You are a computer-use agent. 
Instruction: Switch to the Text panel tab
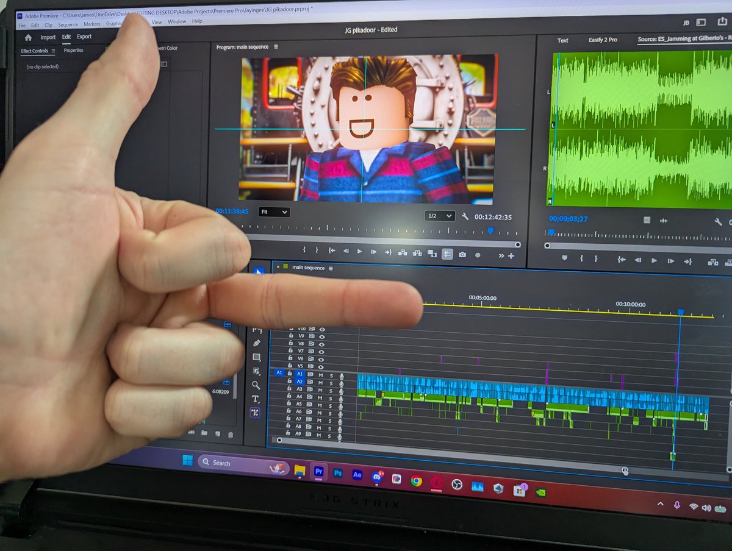tap(562, 40)
